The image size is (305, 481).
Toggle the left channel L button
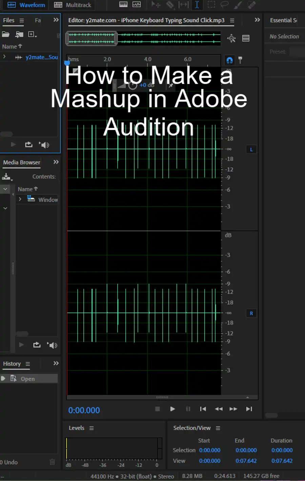coord(251,149)
